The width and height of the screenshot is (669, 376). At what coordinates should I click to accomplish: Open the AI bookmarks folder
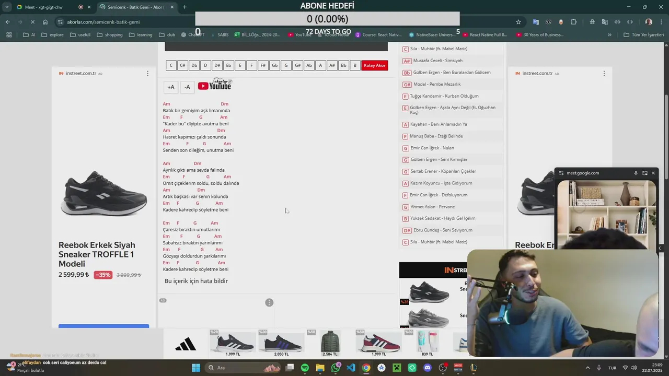30,35
